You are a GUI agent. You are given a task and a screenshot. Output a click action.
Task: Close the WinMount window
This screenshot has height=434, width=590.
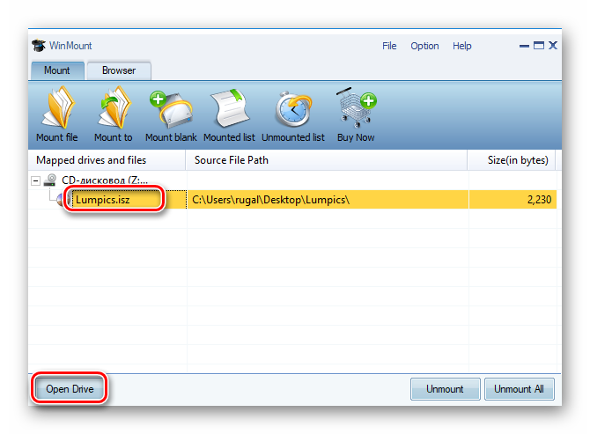tap(553, 46)
